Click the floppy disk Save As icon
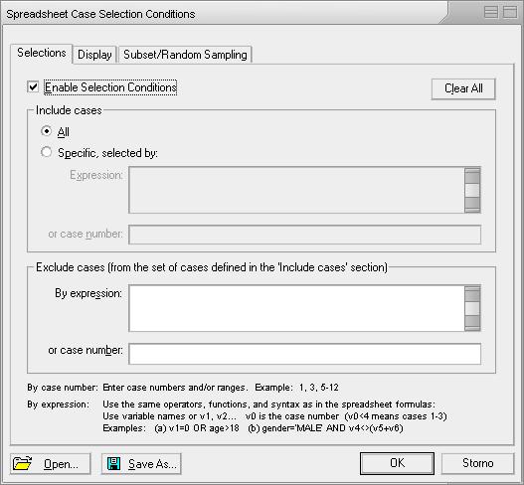This screenshot has height=485, width=524. [x=113, y=463]
